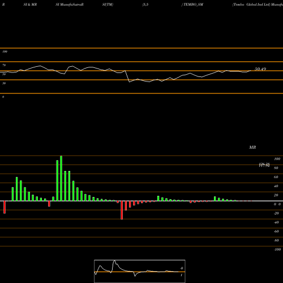
Task: Click the (5,5 parameter text in header
Action: click(145, 5)
